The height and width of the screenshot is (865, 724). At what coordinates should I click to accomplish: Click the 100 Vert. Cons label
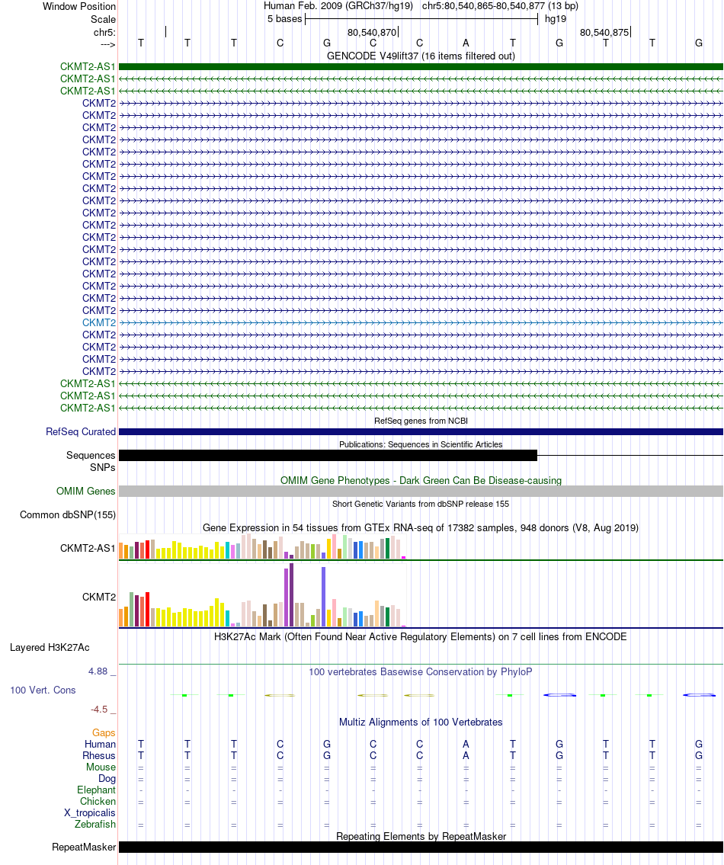[43, 690]
